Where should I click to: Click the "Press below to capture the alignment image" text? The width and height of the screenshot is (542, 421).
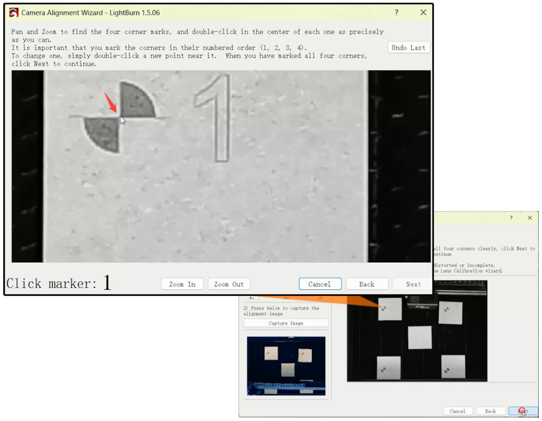(x=282, y=310)
